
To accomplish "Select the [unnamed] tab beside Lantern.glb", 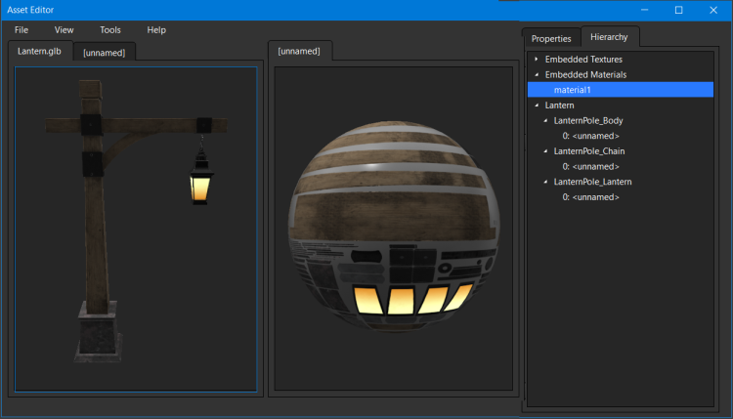I will (105, 52).
